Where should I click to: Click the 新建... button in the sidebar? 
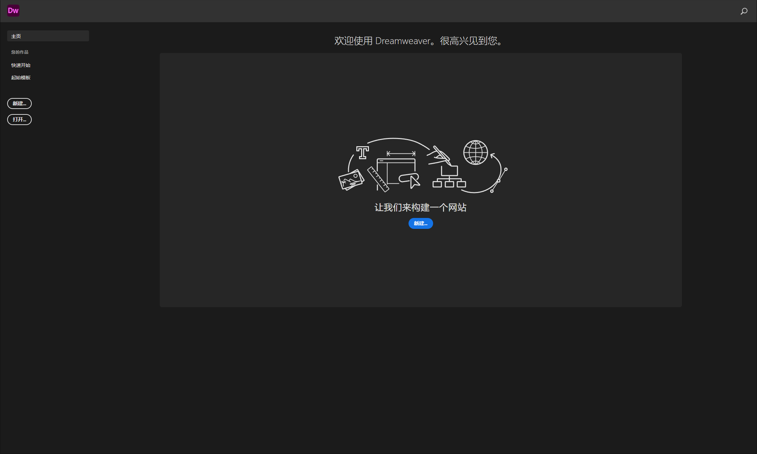click(19, 104)
